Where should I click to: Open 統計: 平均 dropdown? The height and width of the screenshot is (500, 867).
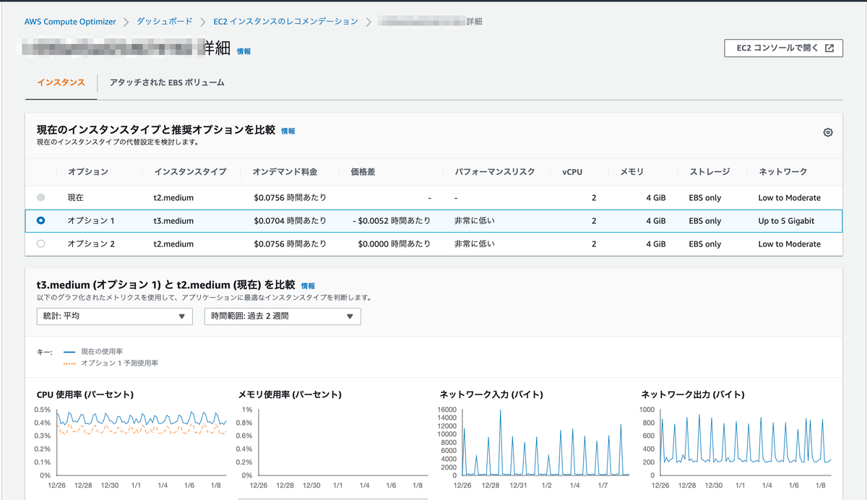115,316
